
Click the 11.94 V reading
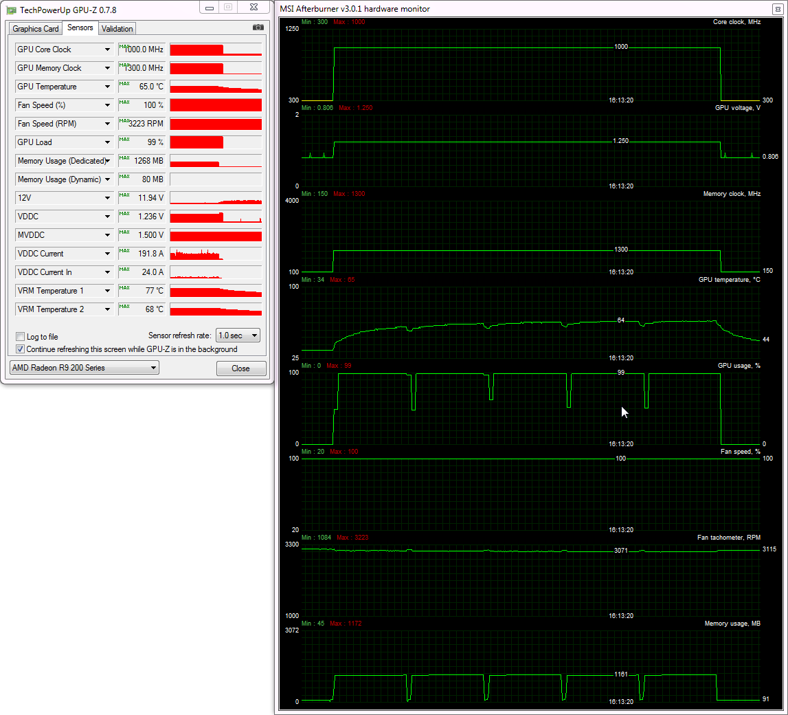(142, 198)
